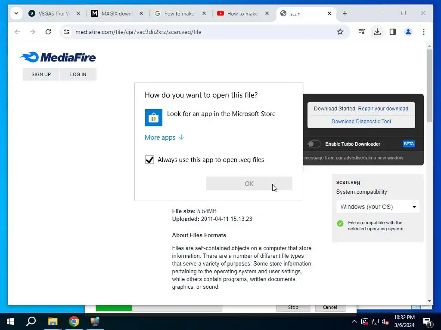The image size is (441, 330).
Task: Open taskbar search
Action: [x=31, y=321]
